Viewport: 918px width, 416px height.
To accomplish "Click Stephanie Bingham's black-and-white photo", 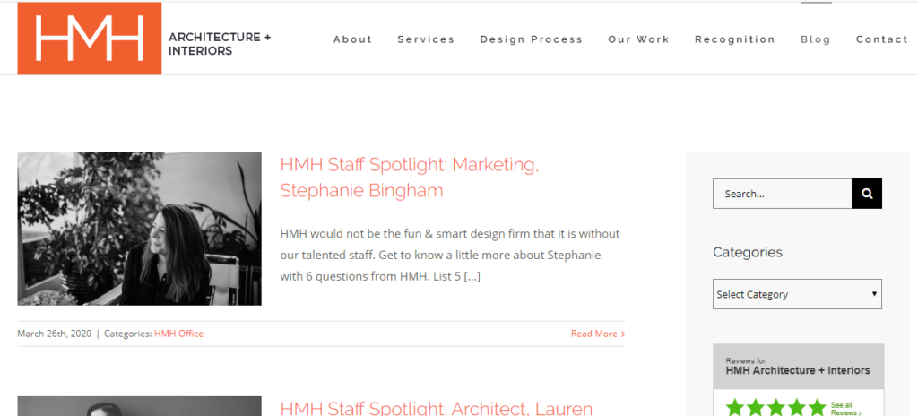I will pos(139,229).
